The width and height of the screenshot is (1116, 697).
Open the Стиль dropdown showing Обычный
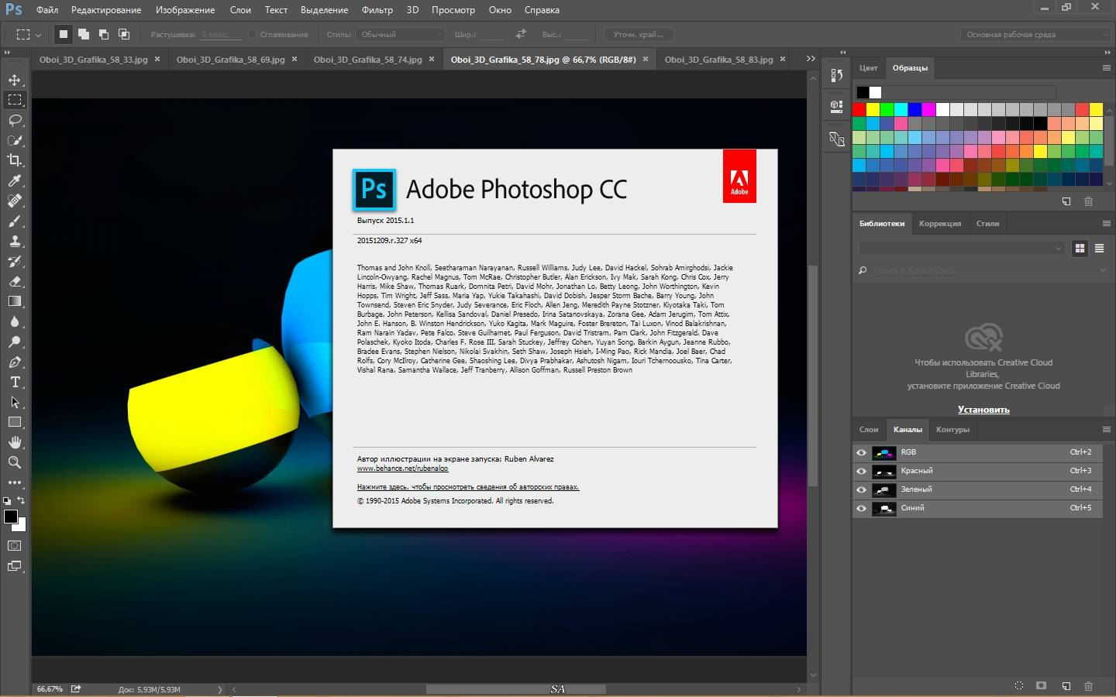401,34
